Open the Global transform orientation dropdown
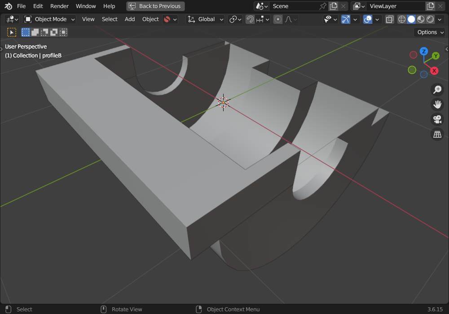Screen dimensions: 449x314 point(205,19)
